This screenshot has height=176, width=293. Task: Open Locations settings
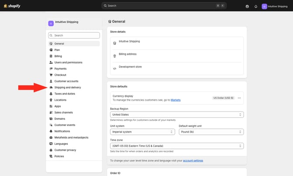(74, 100)
